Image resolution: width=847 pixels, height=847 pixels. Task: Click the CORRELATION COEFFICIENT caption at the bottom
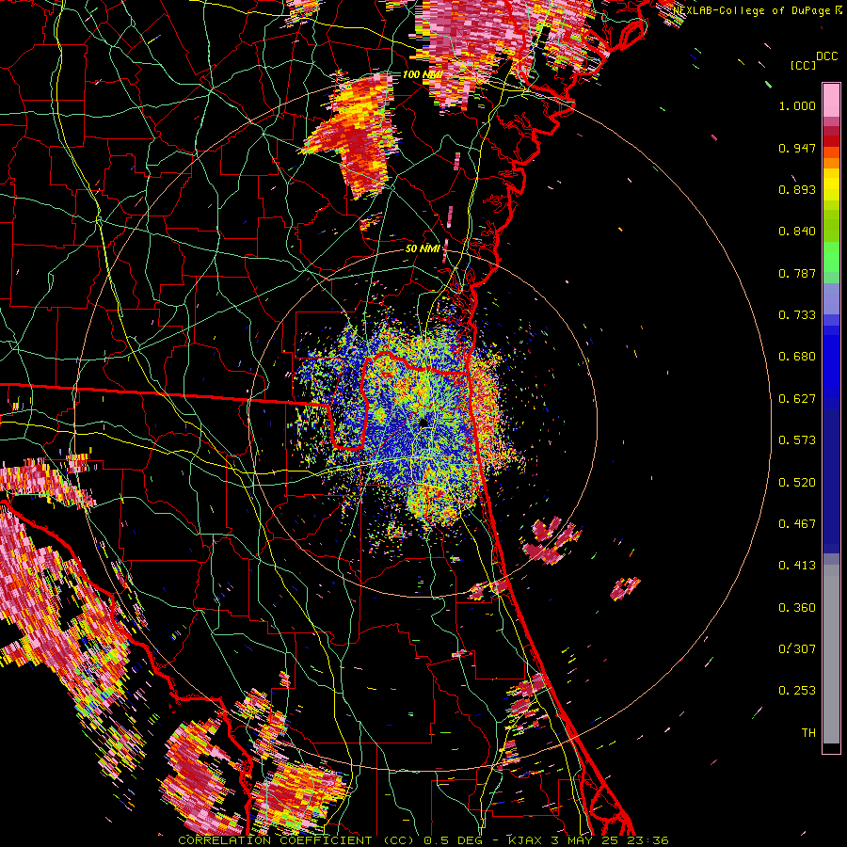423,840
